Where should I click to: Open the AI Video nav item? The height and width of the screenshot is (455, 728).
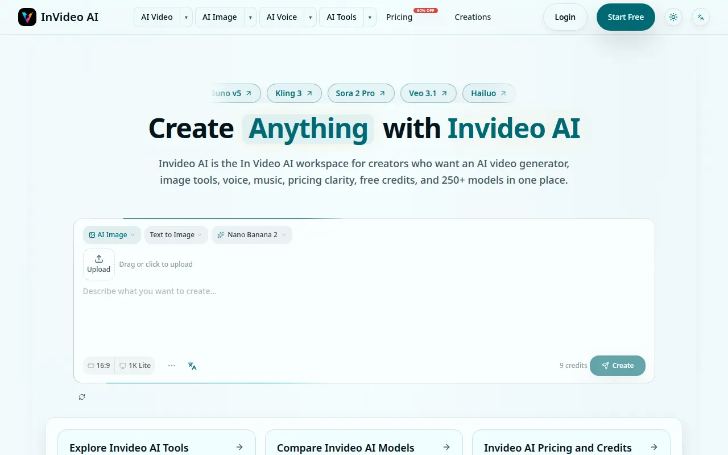pos(157,17)
